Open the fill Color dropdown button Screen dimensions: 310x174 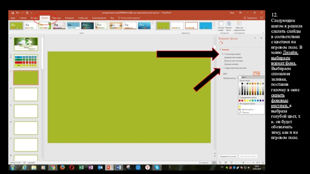tap(256, 73)
